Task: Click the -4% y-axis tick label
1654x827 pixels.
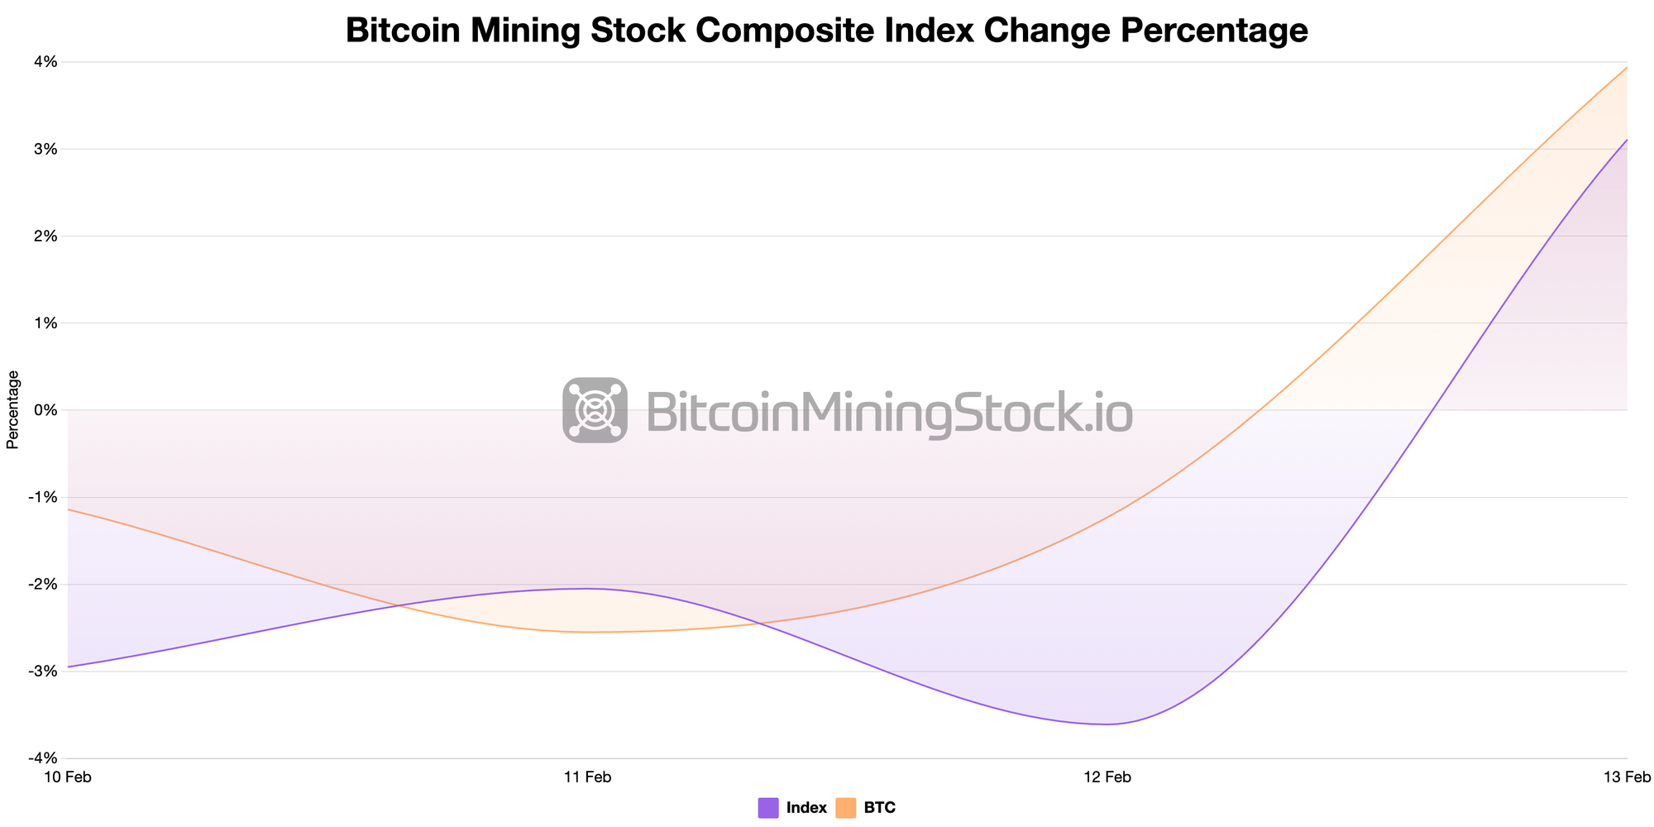Action: click(x=43, y=758)
